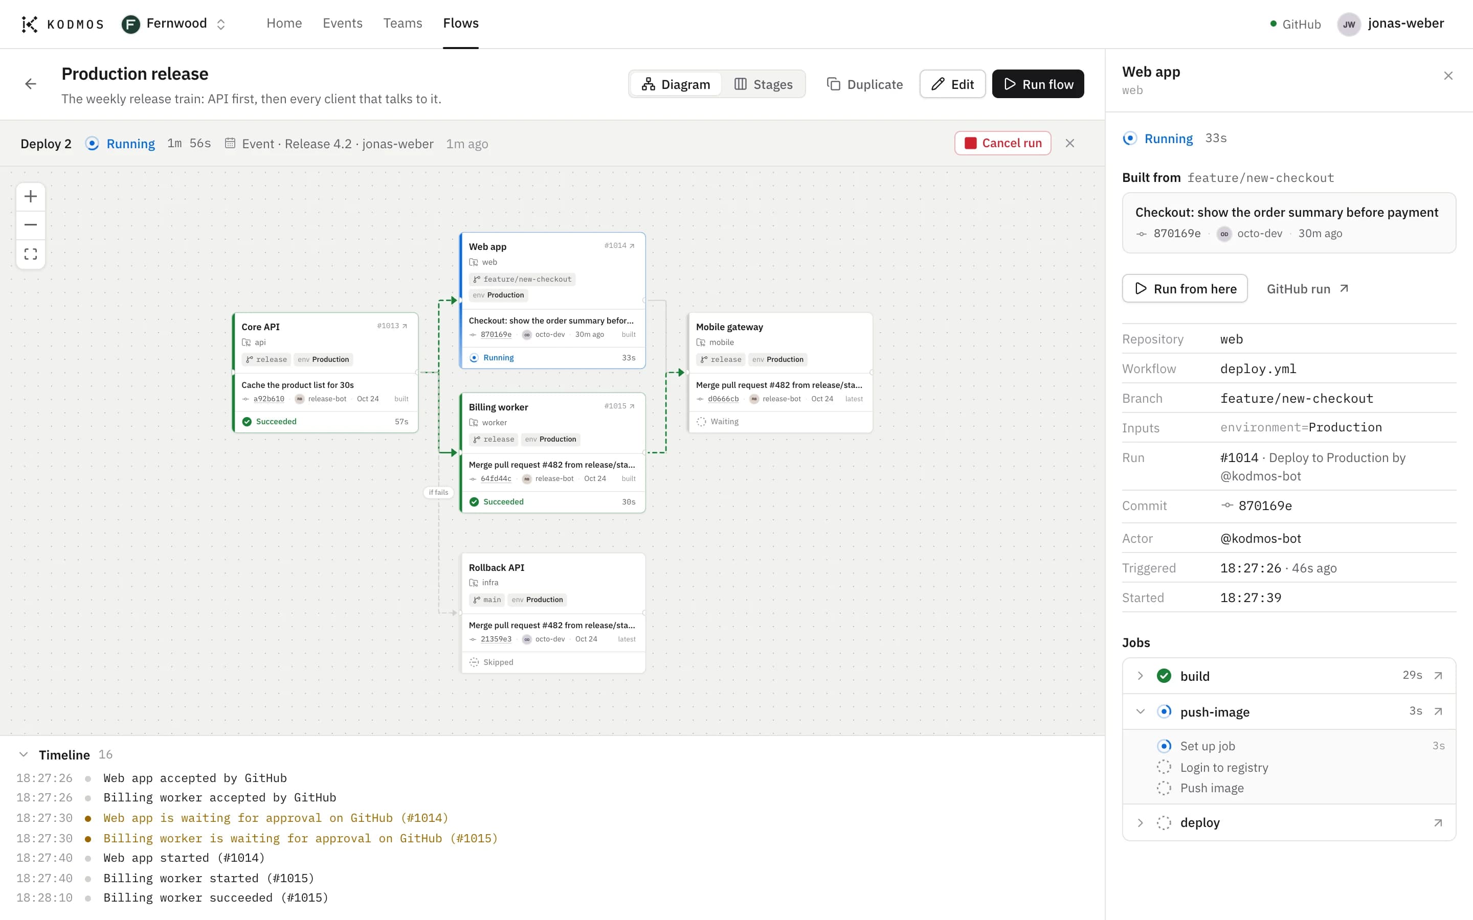This screenshot has height=920, width=1473.
Task: Open the GitHub run link
Action: point(1307,289)
